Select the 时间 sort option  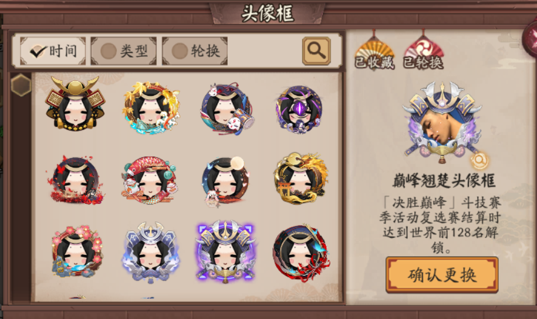pos(53,51)
